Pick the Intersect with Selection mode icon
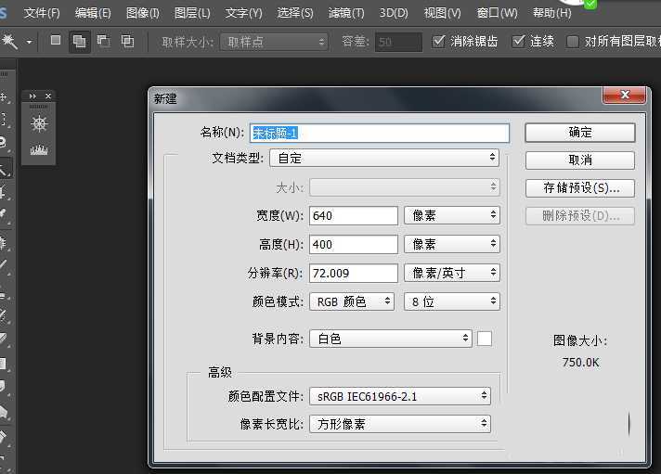 click(127, 42)
